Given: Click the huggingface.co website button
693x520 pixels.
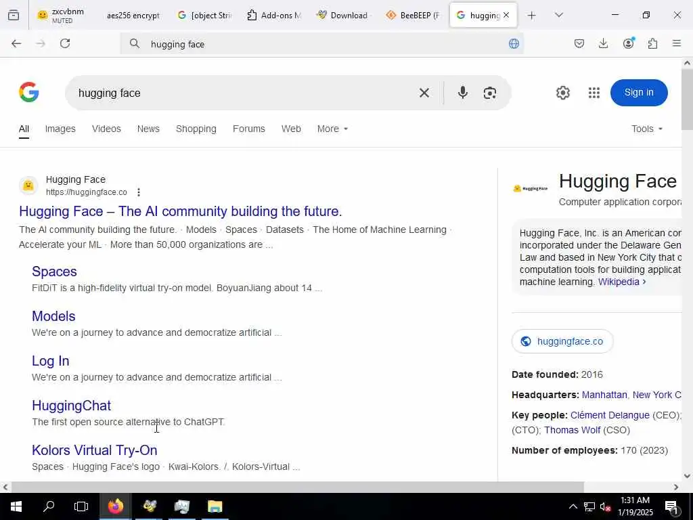Looking at the screenshot, I should [x=562, y=341].
